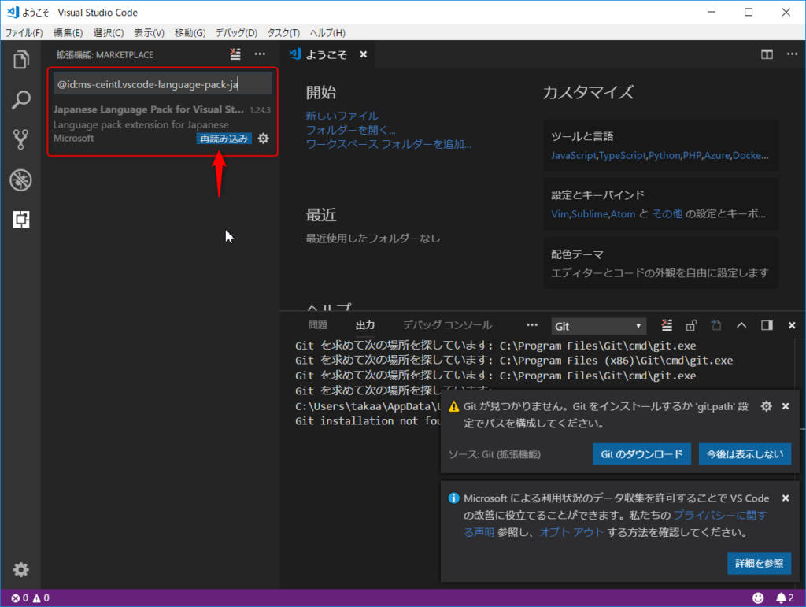This screenshot has height=607, width=806.
Task: Open the output log file icon
Action: 716,325
